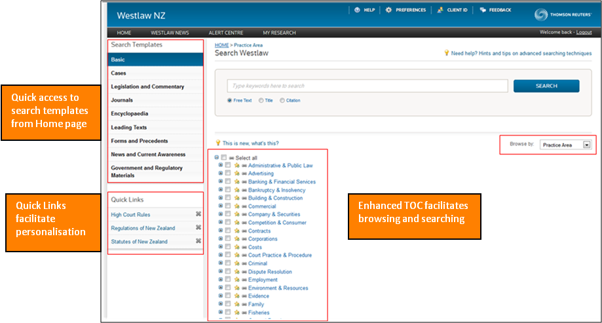Viewport: 602px width, 323px height.
Task: Click star icon beside Advertising
Action: click(237, 173)
